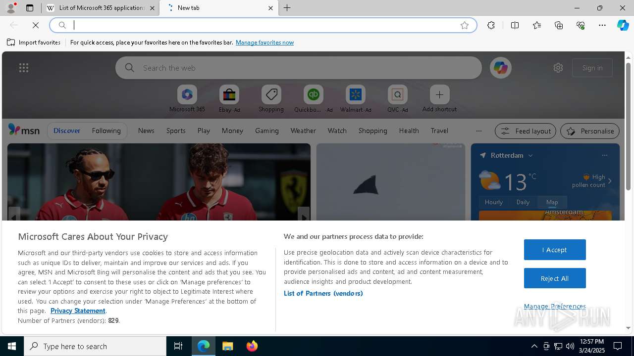Open the Gaming menu item
Image resolution: width=634 pixels, height=356 pixels.
(x=267, y=131)
